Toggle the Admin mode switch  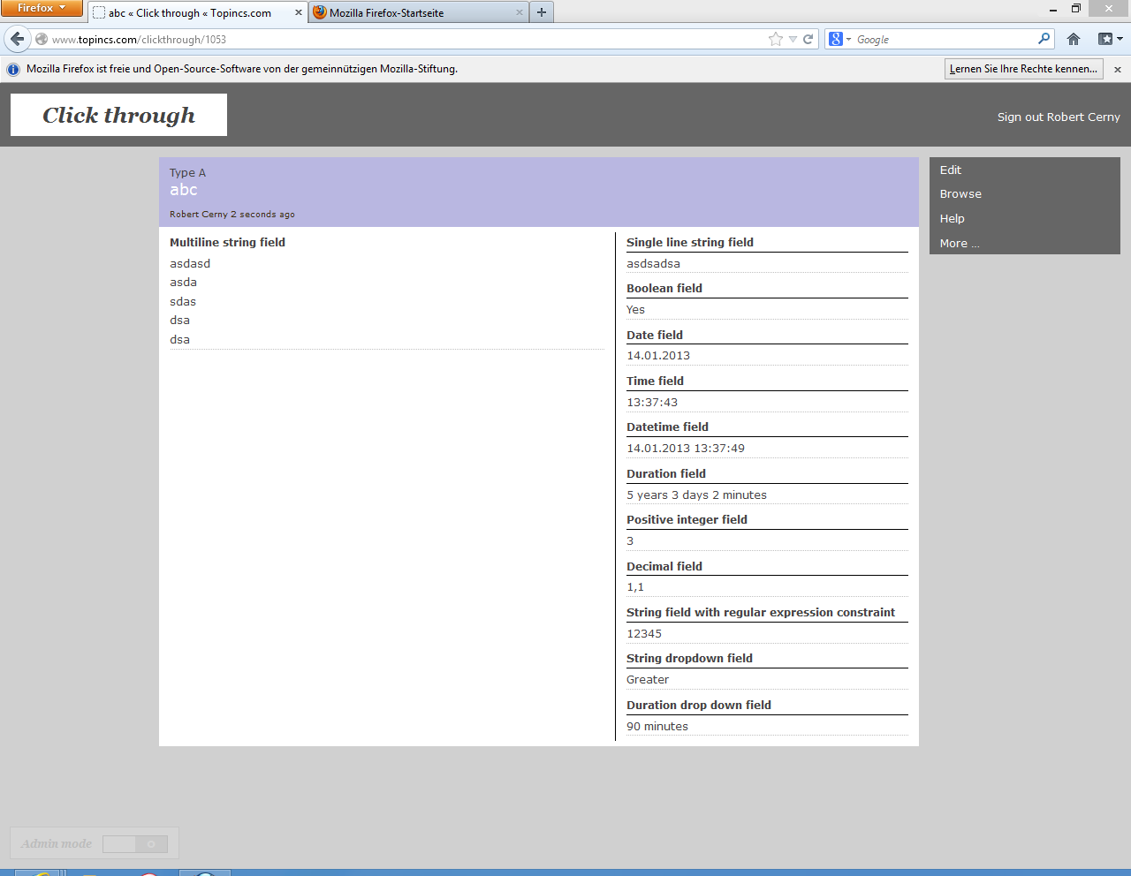(x=134, y=844)
